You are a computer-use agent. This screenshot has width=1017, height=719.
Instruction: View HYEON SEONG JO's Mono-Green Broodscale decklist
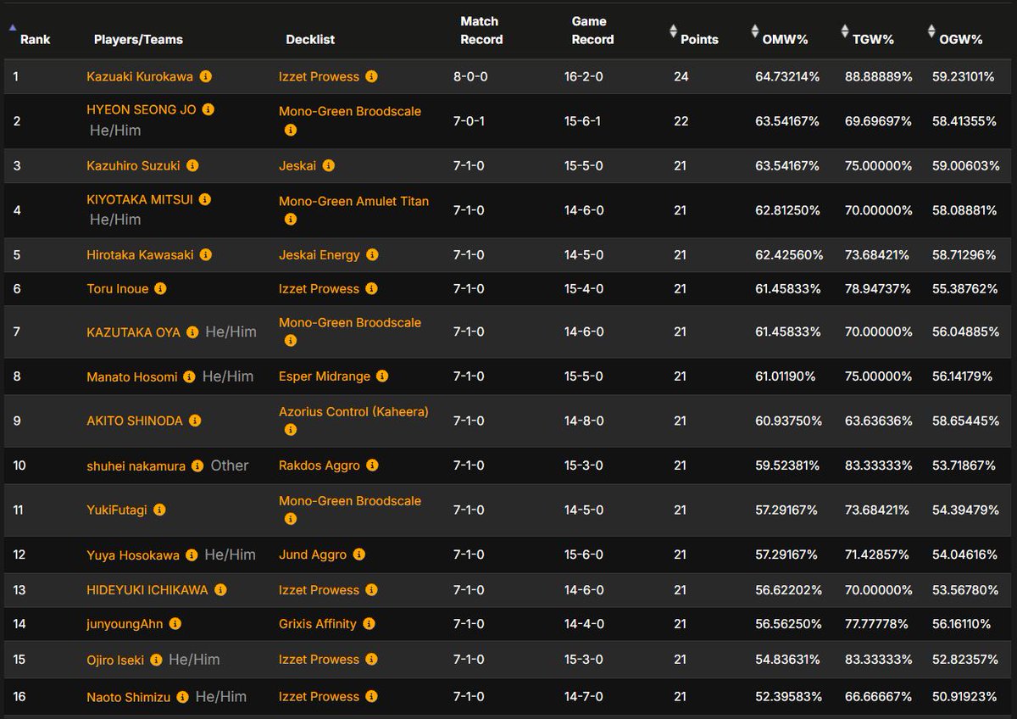pyautogui.click(x=350, y=111)
